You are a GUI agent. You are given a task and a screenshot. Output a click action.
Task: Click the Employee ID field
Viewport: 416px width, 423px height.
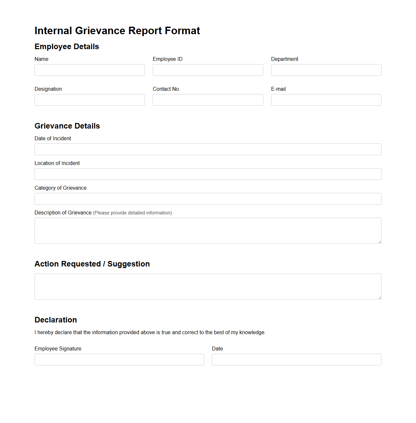(208, 70)
